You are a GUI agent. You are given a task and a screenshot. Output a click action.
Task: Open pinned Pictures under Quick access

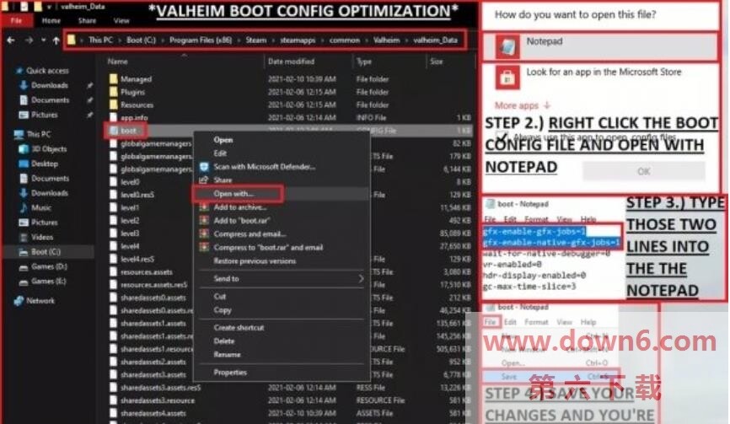click(x=44, y=115)
